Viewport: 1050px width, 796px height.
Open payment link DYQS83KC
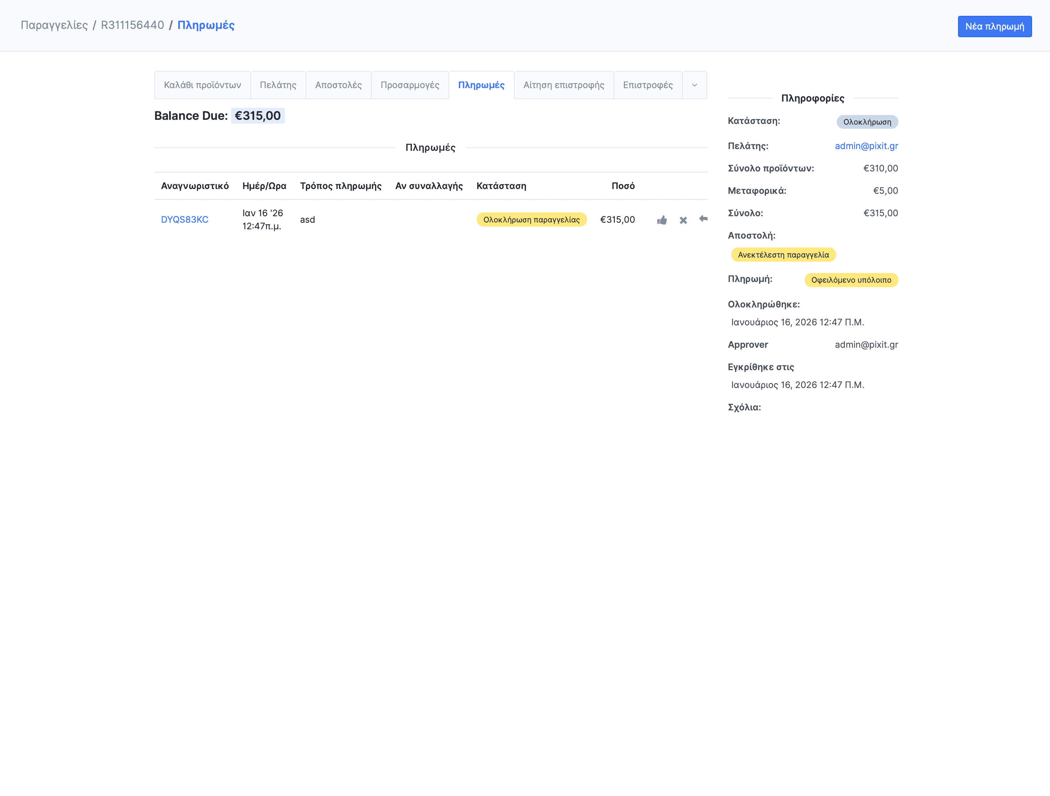185,220
